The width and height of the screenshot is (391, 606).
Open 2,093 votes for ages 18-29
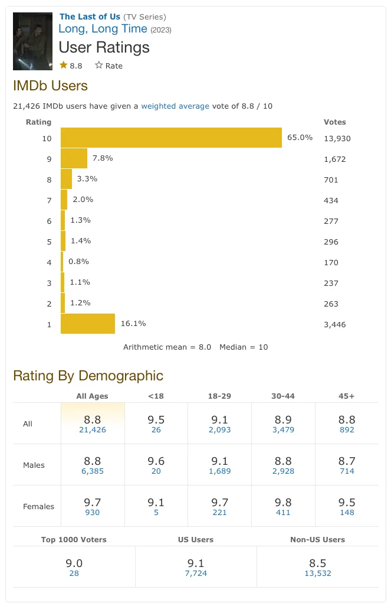coord(219,430)
